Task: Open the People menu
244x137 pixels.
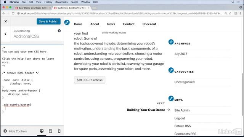Action: point(74,2)
